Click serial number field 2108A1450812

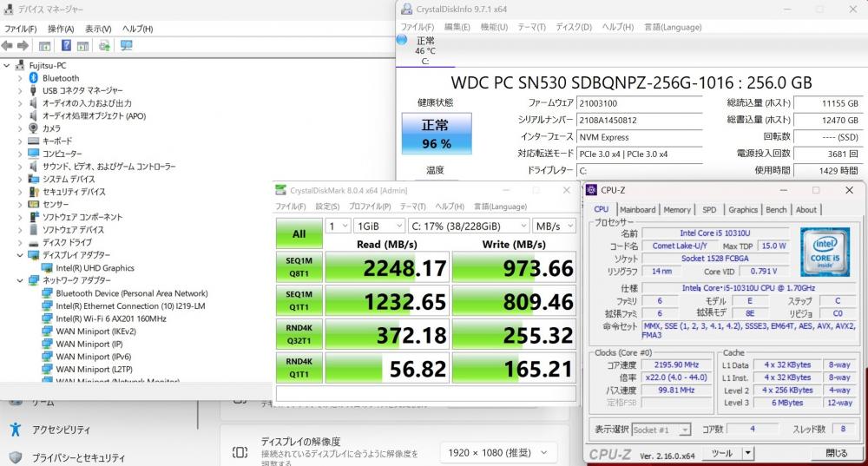(x=640, y=120)
